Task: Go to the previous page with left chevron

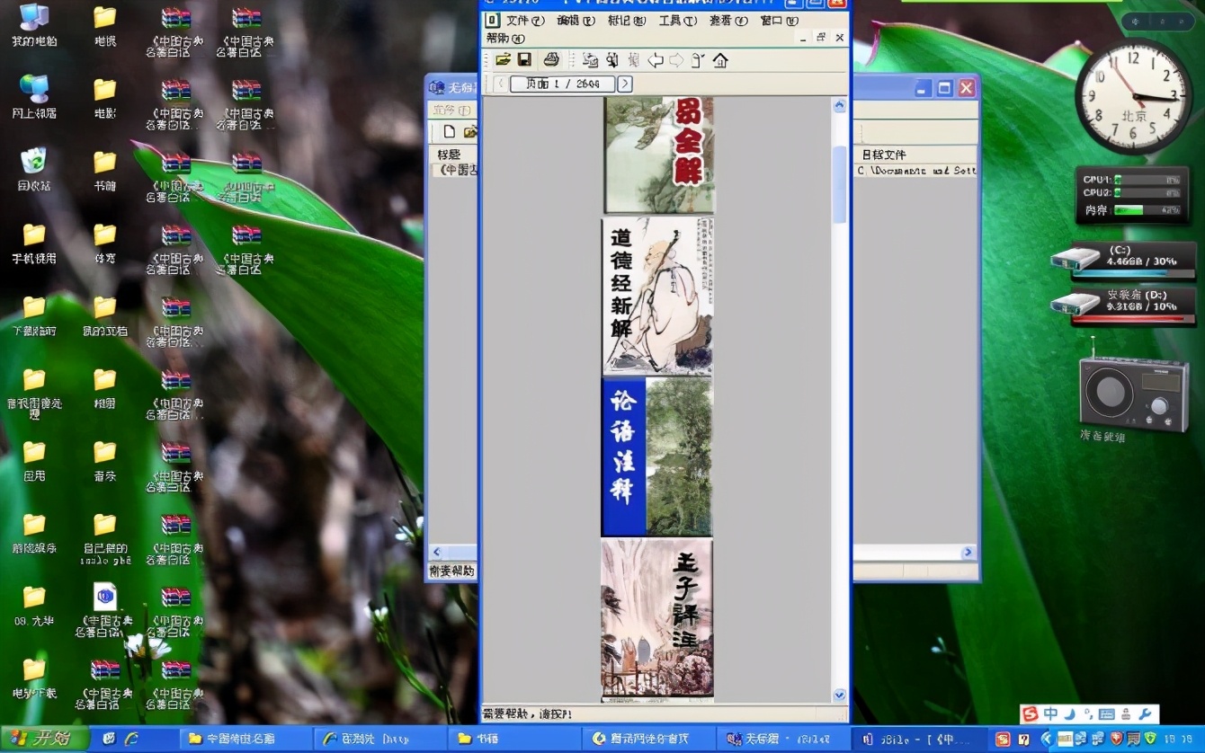Action: 501,84
